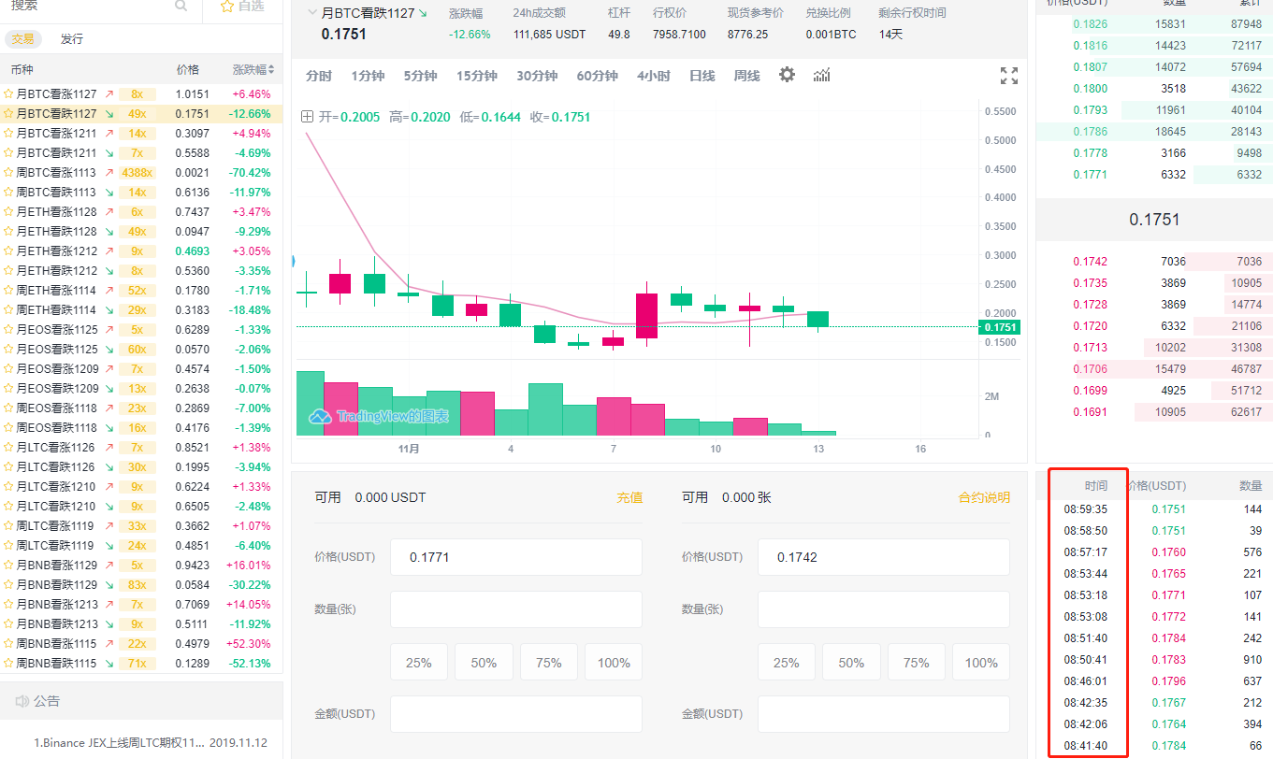Select the 15分钟 chart interval
Viewport: 1273px width, 759px height.
[x=477, y=76]
